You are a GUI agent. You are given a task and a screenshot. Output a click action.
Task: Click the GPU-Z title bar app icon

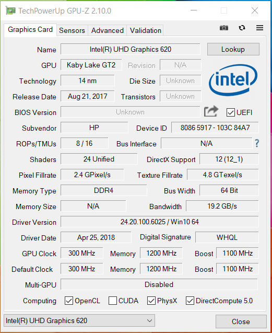10,10
